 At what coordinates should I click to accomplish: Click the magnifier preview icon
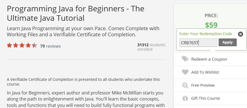185,85
